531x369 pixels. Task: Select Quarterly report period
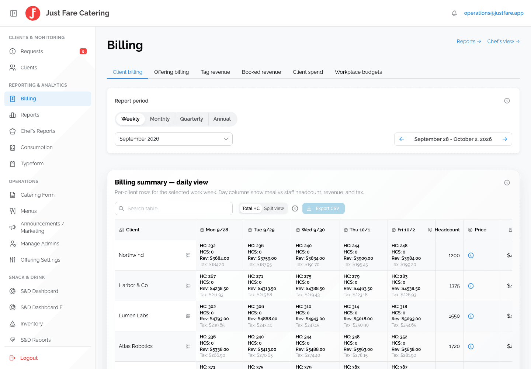[x=192, y=119]
